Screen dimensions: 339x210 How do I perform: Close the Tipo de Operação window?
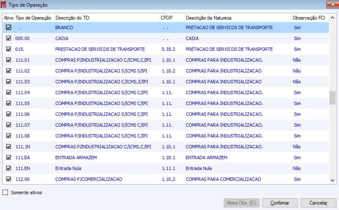[x=332, y=5]
